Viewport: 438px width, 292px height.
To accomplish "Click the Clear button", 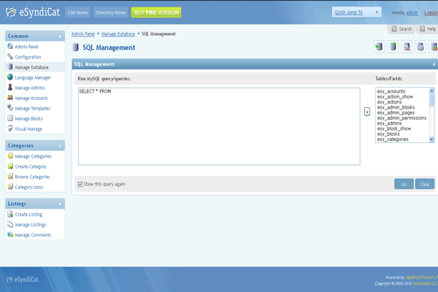I will (x=425, y=184).
